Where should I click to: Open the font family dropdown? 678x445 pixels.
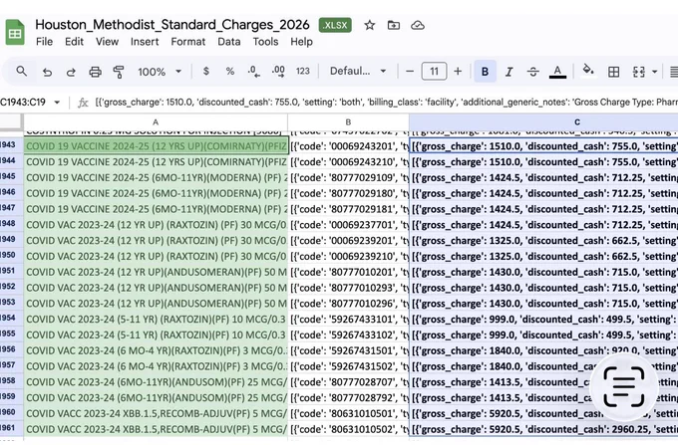point(358,72)
